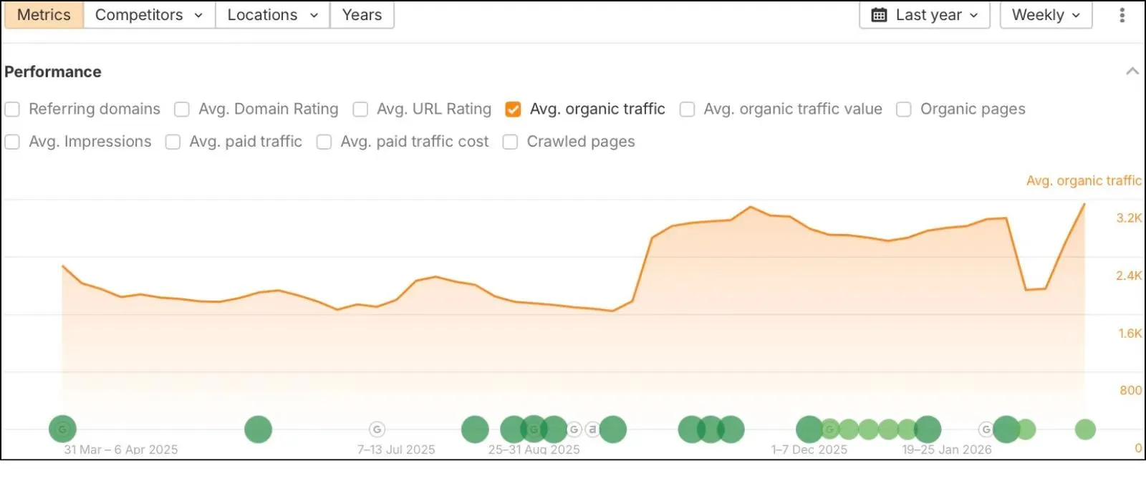
Task: Uncheck the Avg. organic traffic checkbox
Action: [513, 109]
